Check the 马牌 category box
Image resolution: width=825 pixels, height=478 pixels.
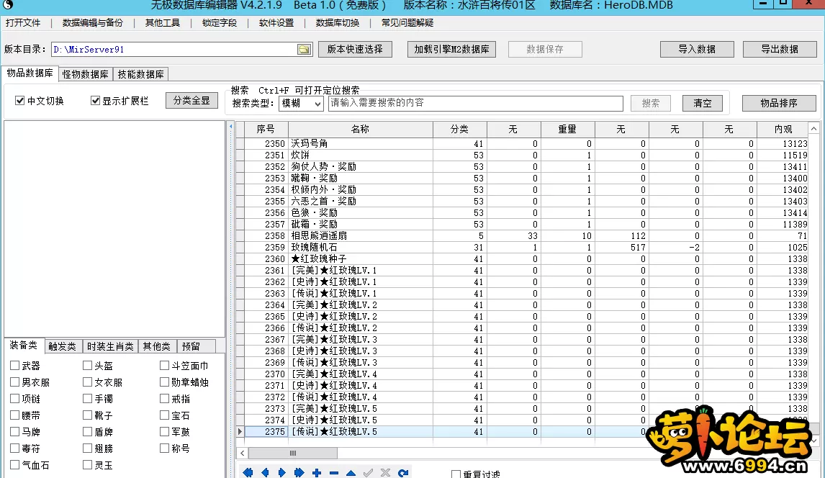tap(14, 431)
